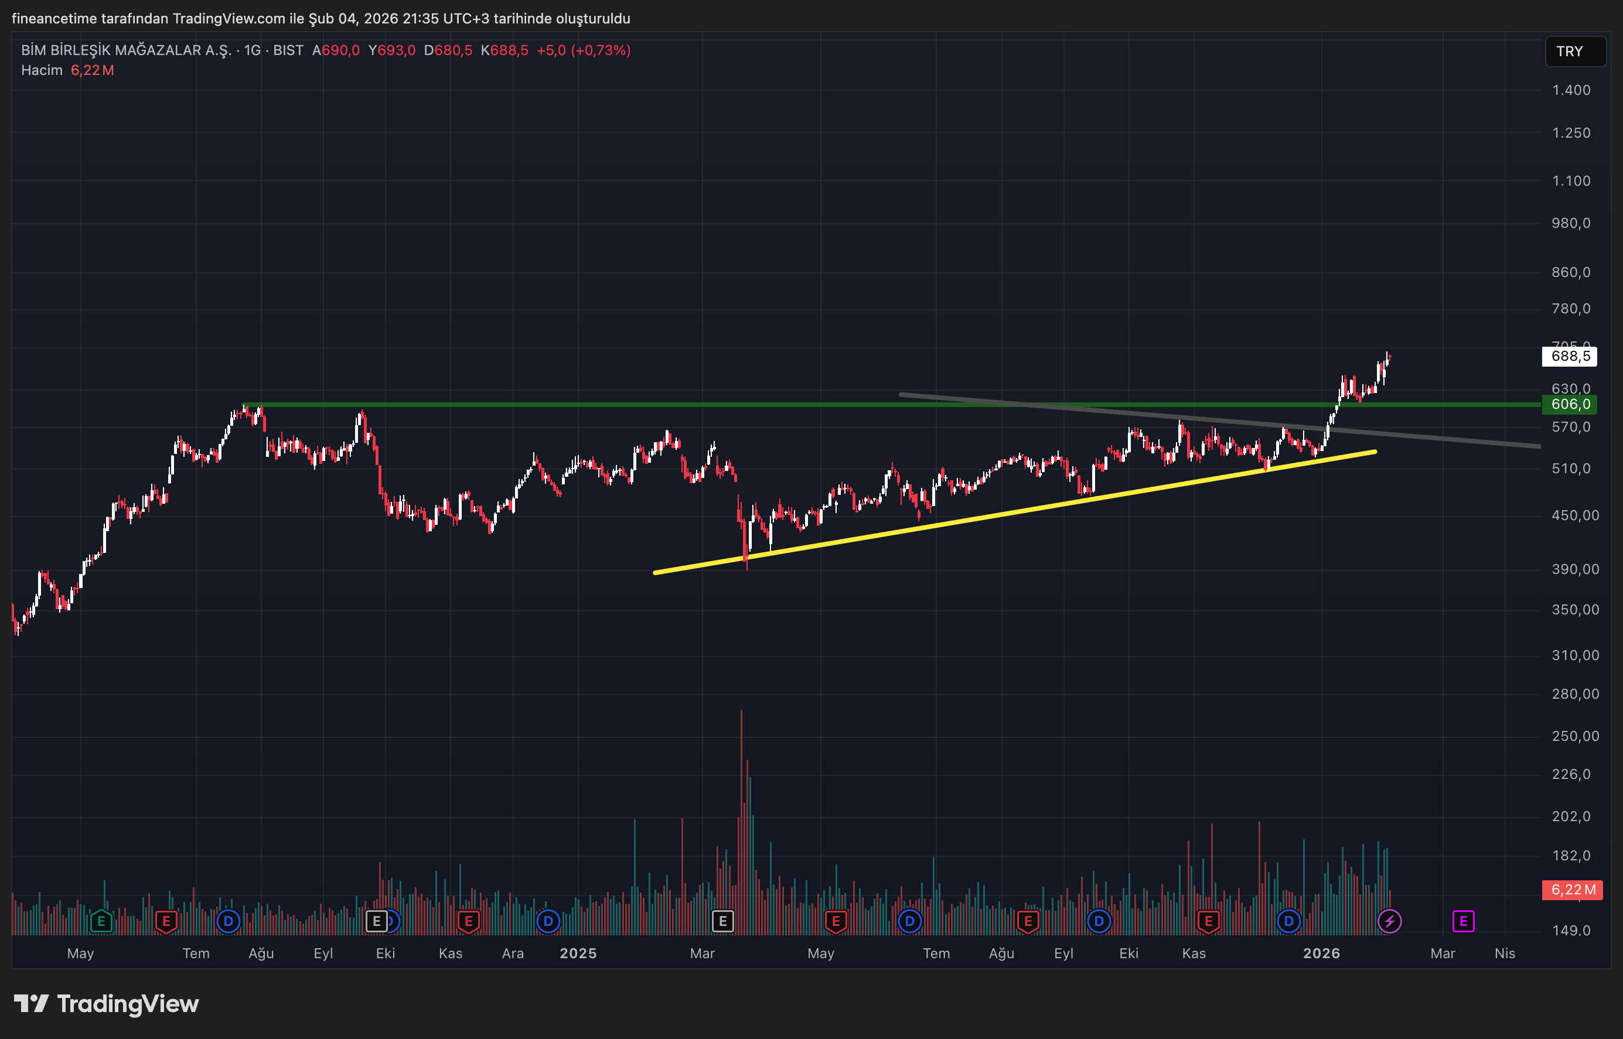
Task: Click the red E marker between Tem and May 2024
Action: [166, 921]
